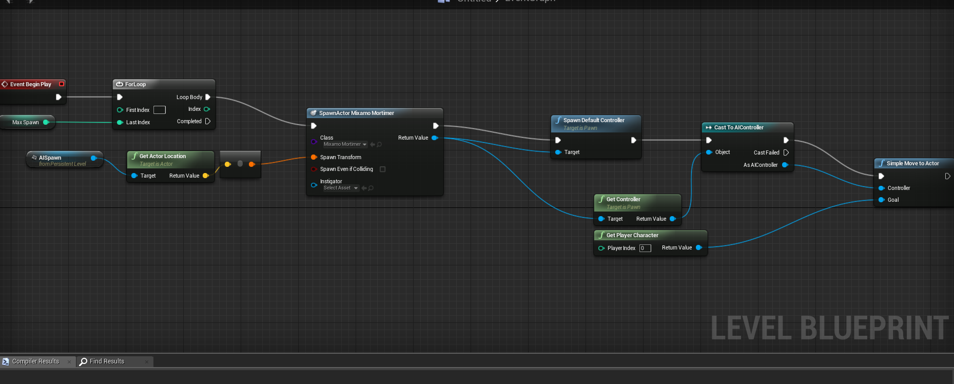Click the Instigator input pin
This screenshot has width=954, height=384.
pos(314,185)
